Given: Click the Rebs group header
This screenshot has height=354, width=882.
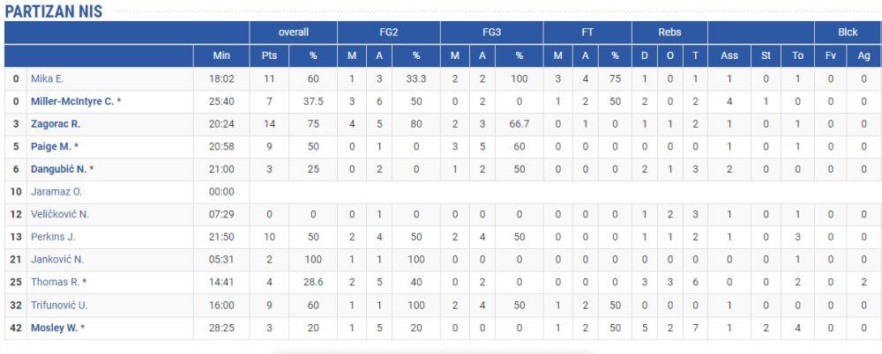Looking at the screenshot, I should tap(669, 32).
